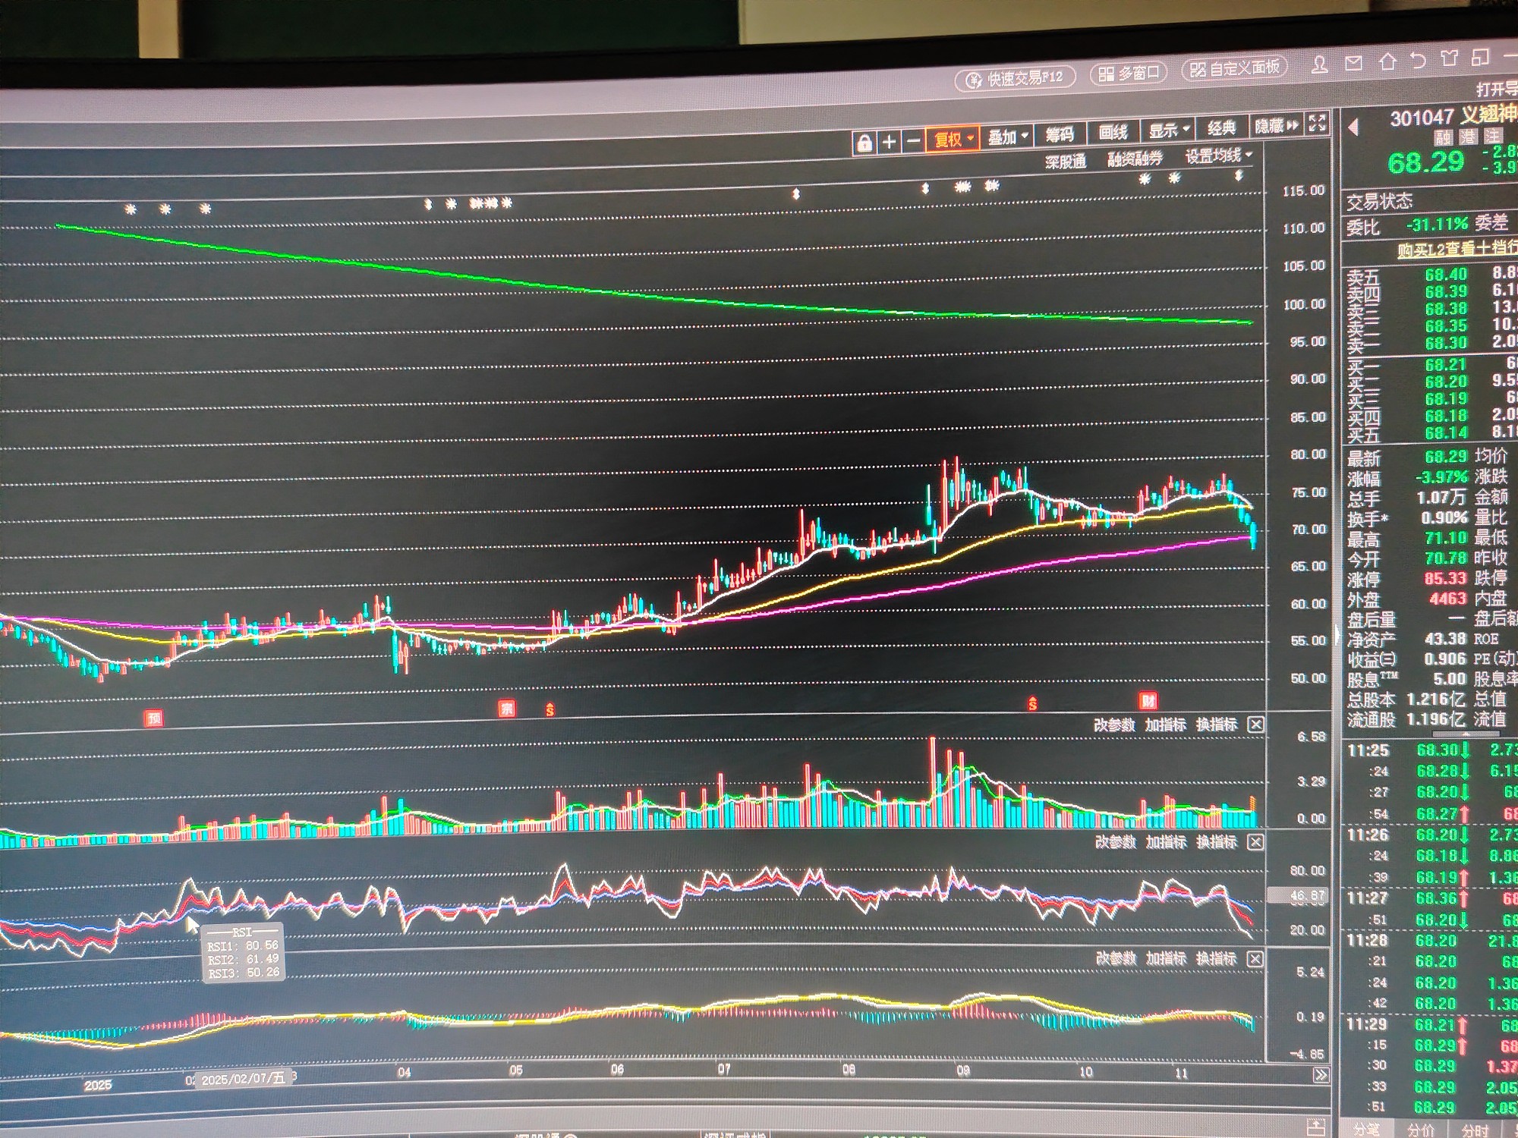Toggle 画线 drawing tools
The image size is (1518, 1138).
point(1113,132)
